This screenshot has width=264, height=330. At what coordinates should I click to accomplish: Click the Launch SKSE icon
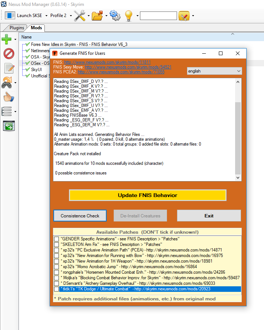pyautogui.click(x=10, y=16)
